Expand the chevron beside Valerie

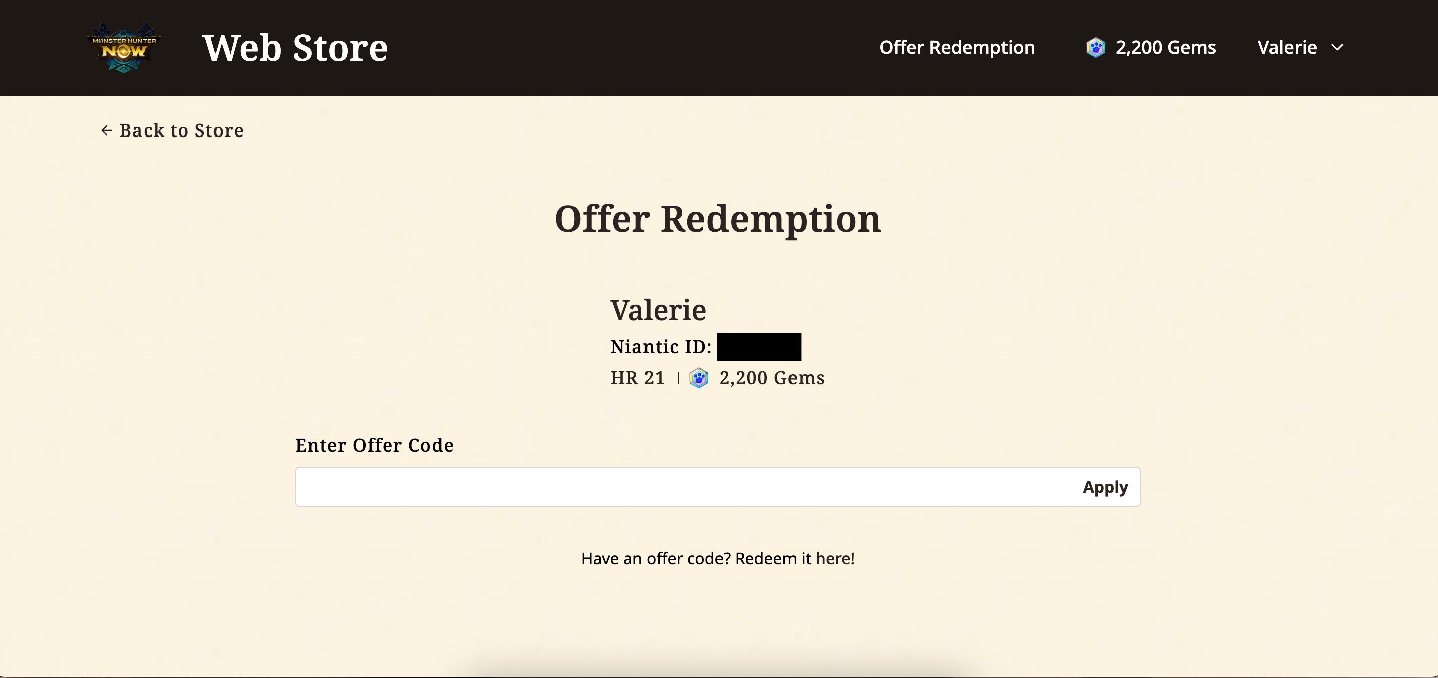tap(1337, 47)
